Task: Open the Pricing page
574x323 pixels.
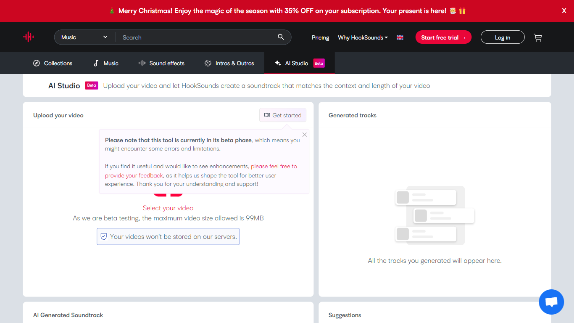Action: click(x=321, y=37)
